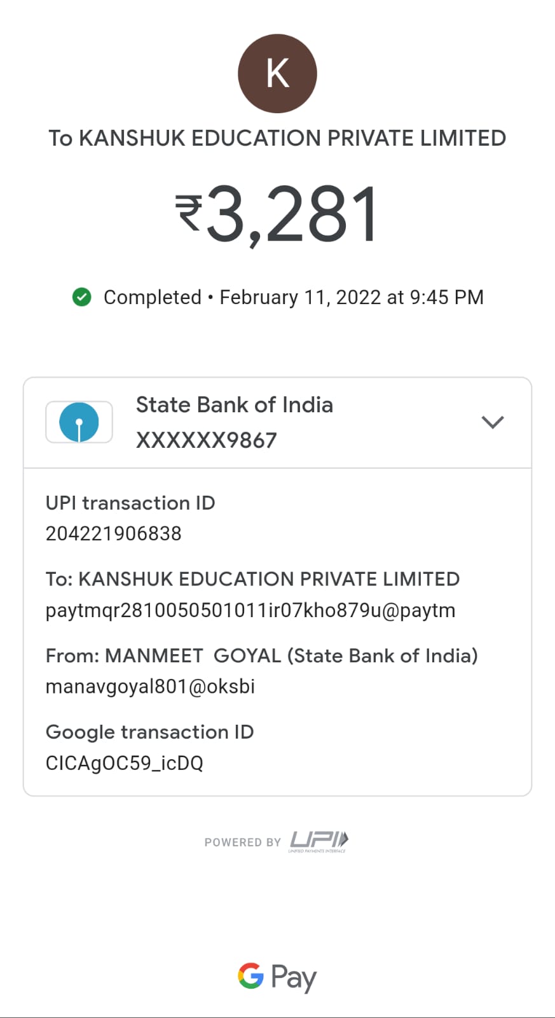Viewport: 555px width, 1018px height.
Task: Tap the Google G logo
Action: click(250, 975)
